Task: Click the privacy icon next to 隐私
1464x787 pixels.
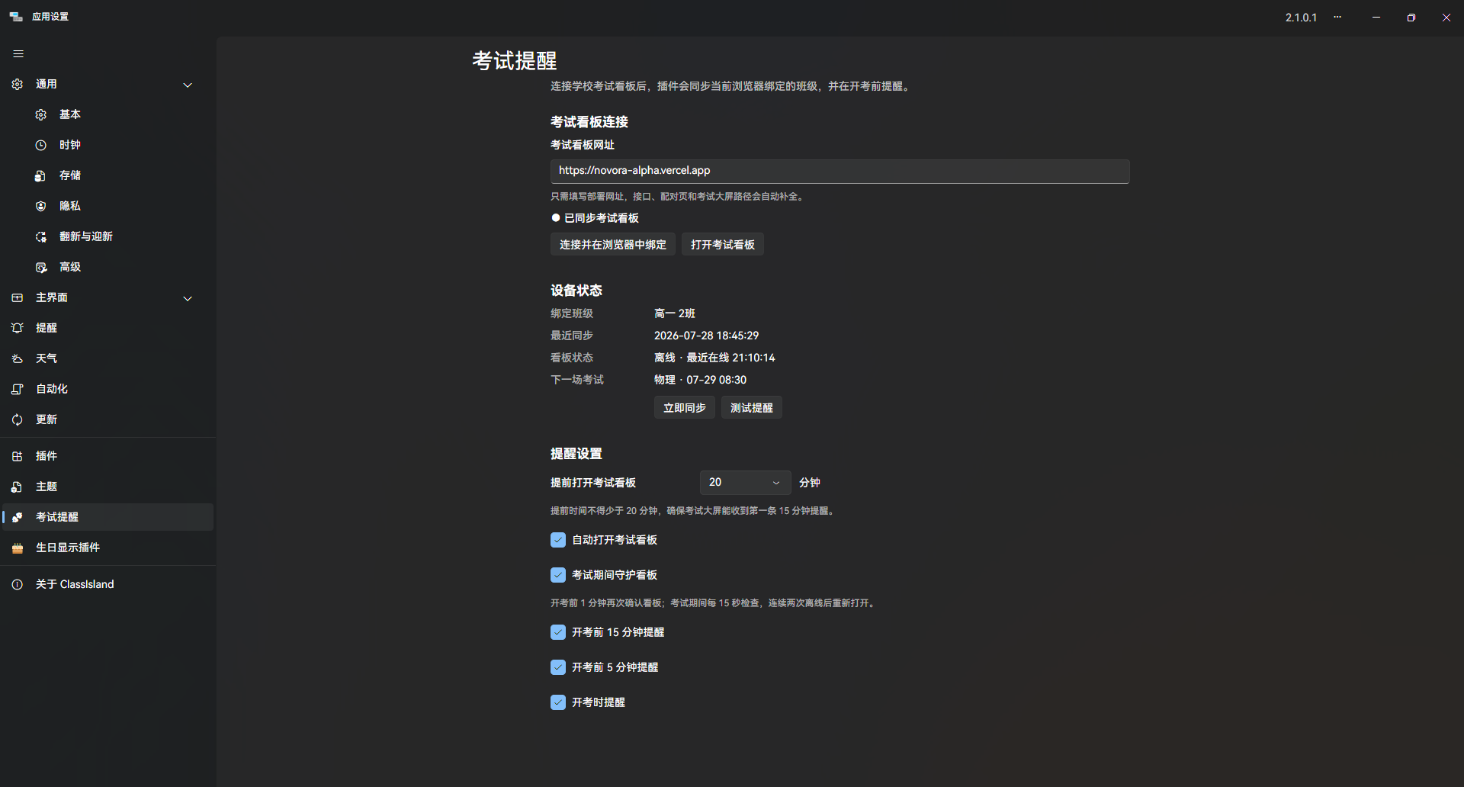Action: point(41,206)
